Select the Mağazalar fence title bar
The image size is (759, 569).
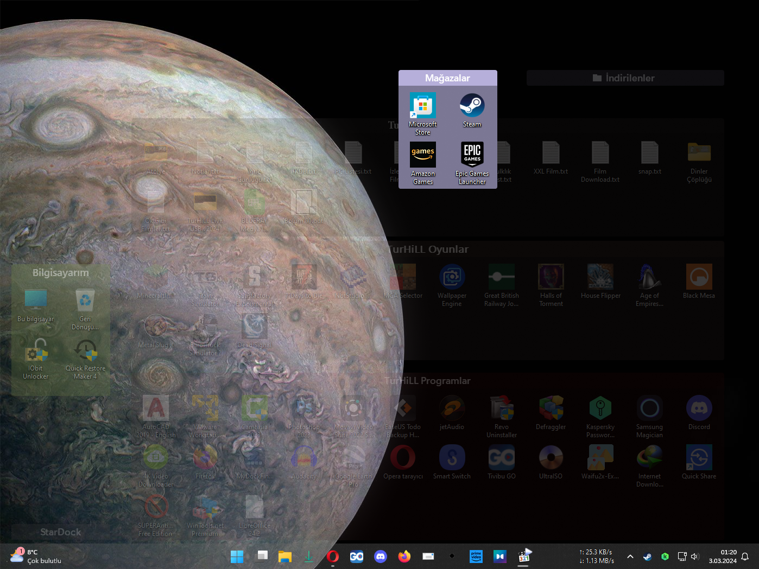tap(447, 78)
